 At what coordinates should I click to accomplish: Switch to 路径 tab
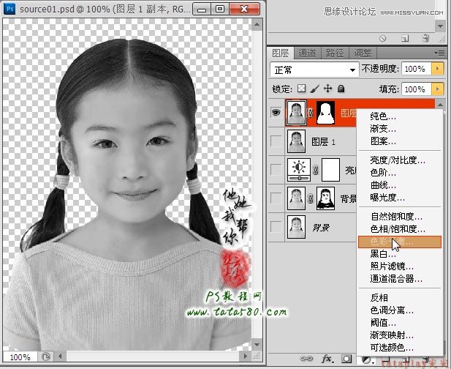335,53
